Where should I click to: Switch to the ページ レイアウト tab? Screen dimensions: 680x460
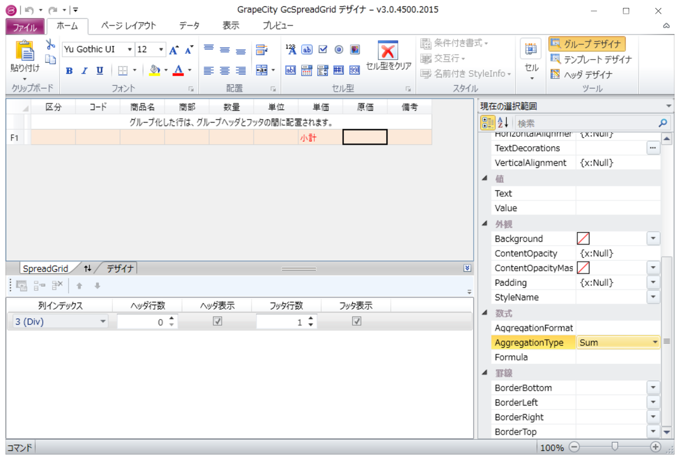pyautogui.click(x=129, y=26)
